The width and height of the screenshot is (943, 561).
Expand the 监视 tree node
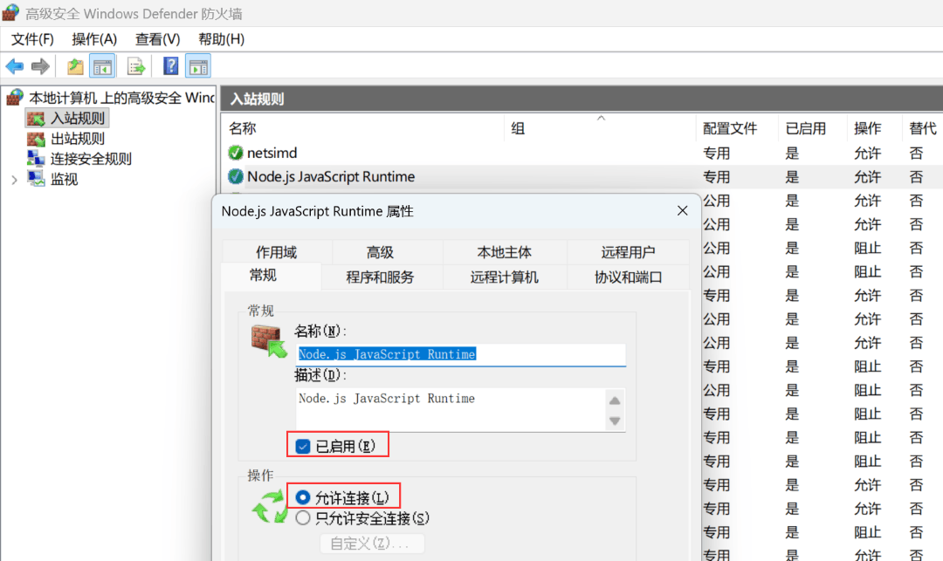point(15,180)
